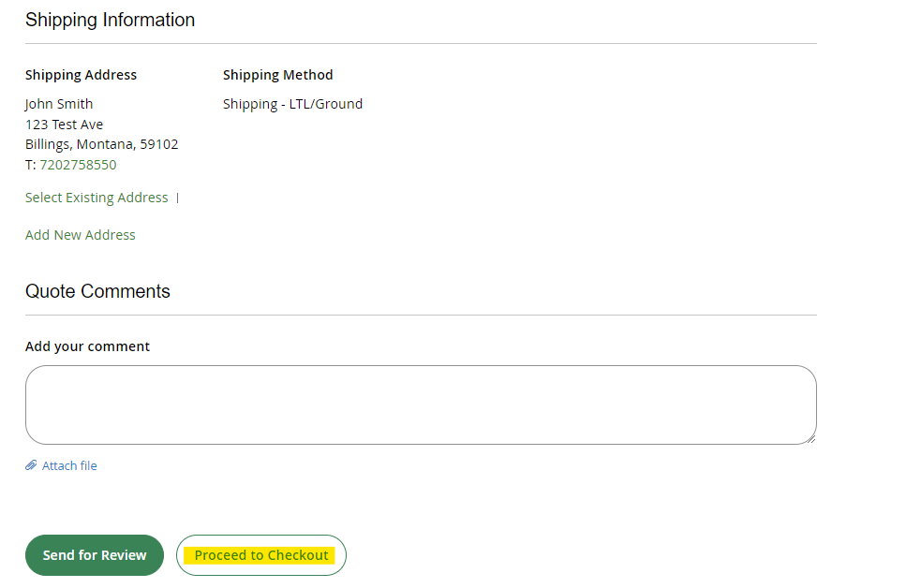921x588 pixels.
Task: Click Proceed to Checkout button
Action: (x=261, y=555)
